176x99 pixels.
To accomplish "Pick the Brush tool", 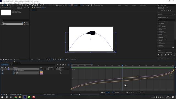I will (33, 5).
